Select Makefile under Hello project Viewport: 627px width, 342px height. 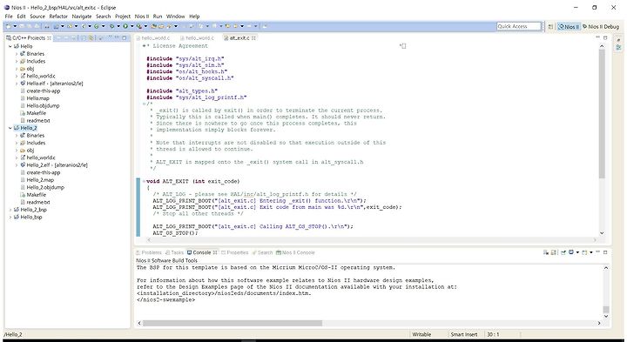[36, 113]
